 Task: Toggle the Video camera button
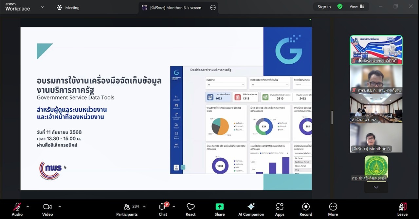click(x=47, y=209)
